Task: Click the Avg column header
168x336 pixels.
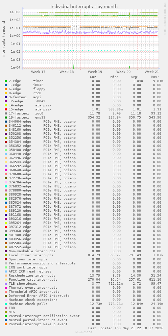Action: click(135, 77)
